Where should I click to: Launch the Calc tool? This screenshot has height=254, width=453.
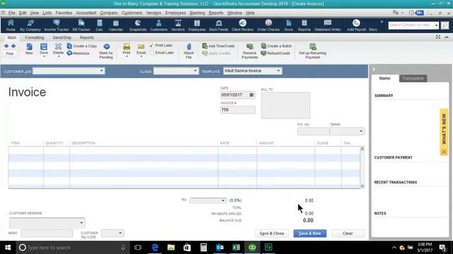point(99,25)
